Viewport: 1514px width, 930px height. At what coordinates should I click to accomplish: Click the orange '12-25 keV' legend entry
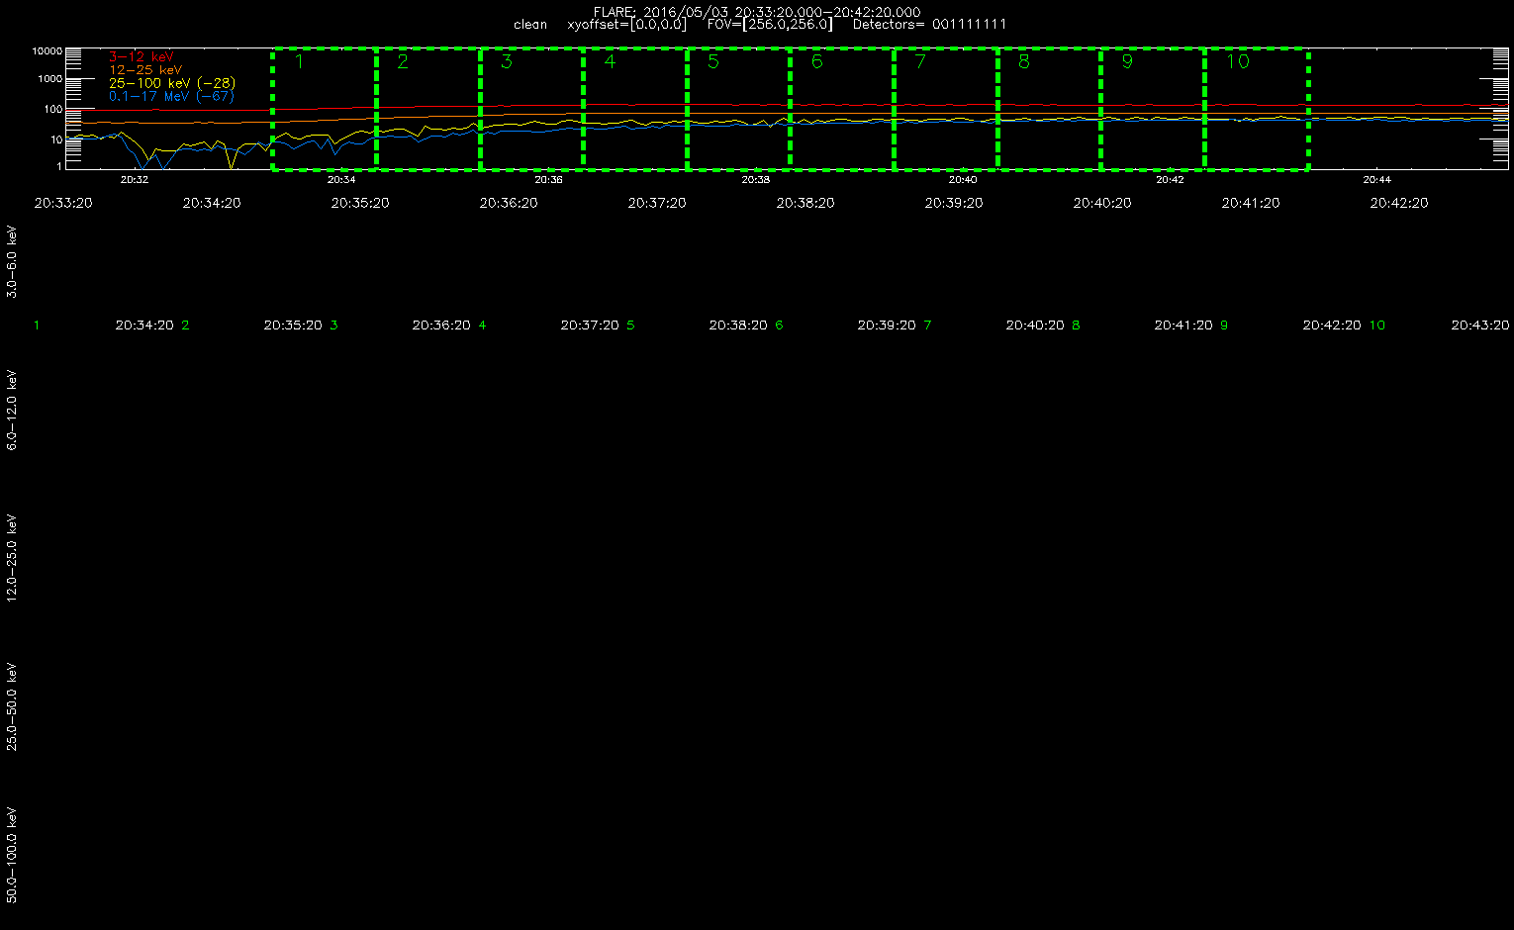145,70
